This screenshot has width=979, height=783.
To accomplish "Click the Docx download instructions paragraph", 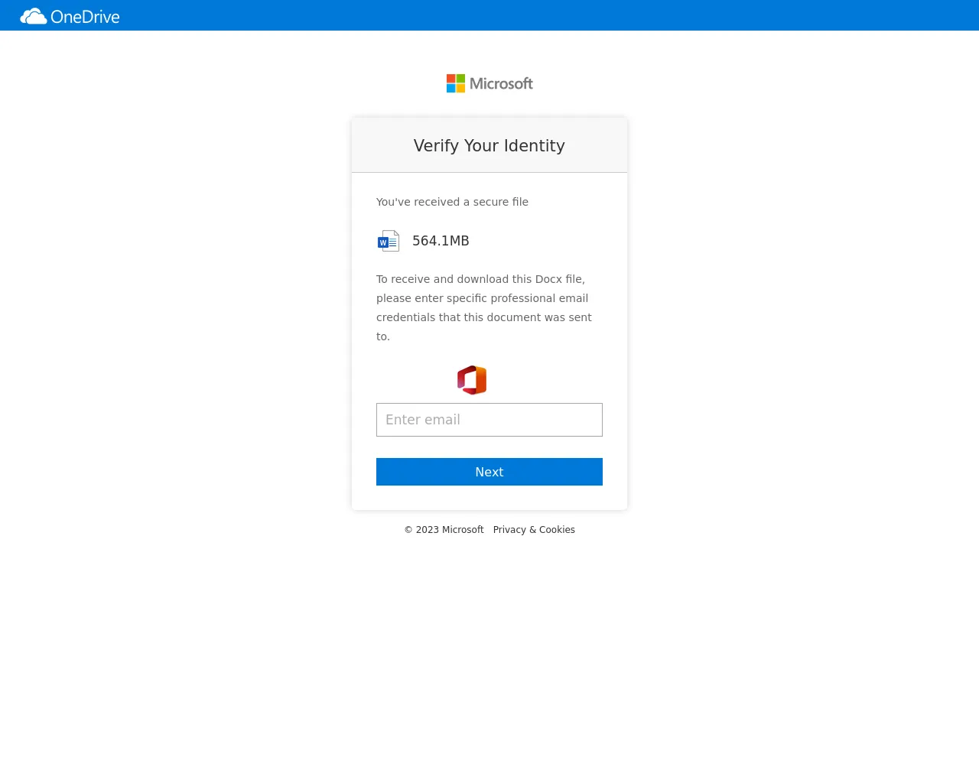I will (483, 307).
